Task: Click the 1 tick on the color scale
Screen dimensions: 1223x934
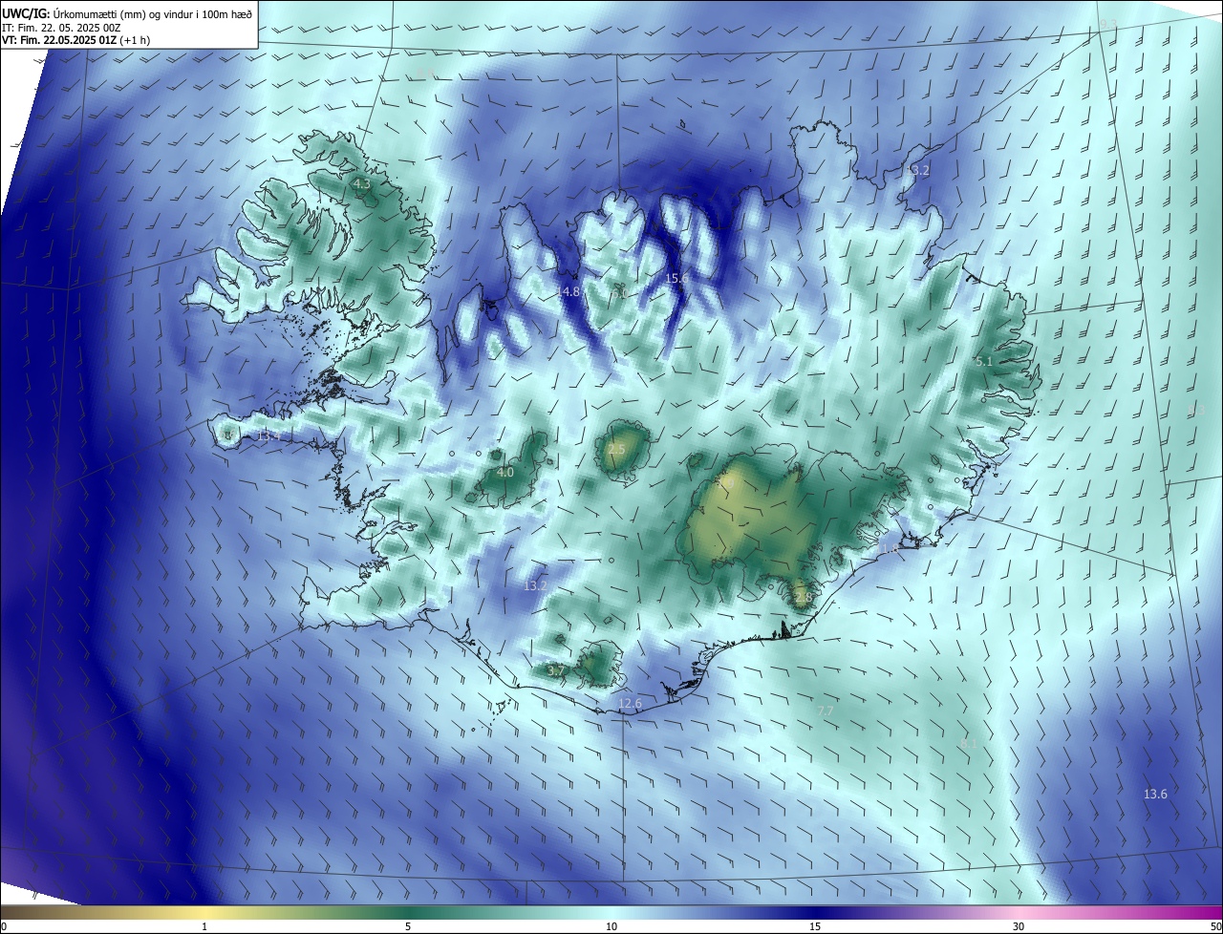Action: pyautogui.click(x=204, y=926)
